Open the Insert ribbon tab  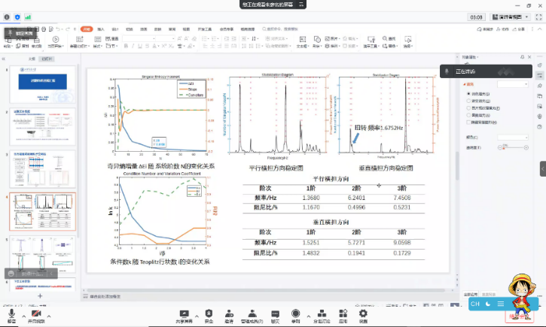click(101, 29)
